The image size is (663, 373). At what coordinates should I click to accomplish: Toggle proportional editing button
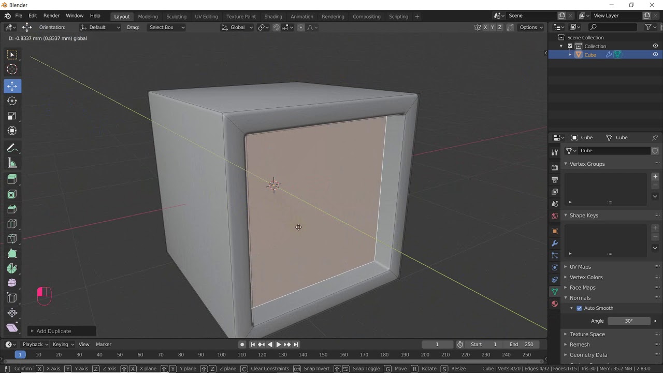pyautogui.click(x=301, y=27)
